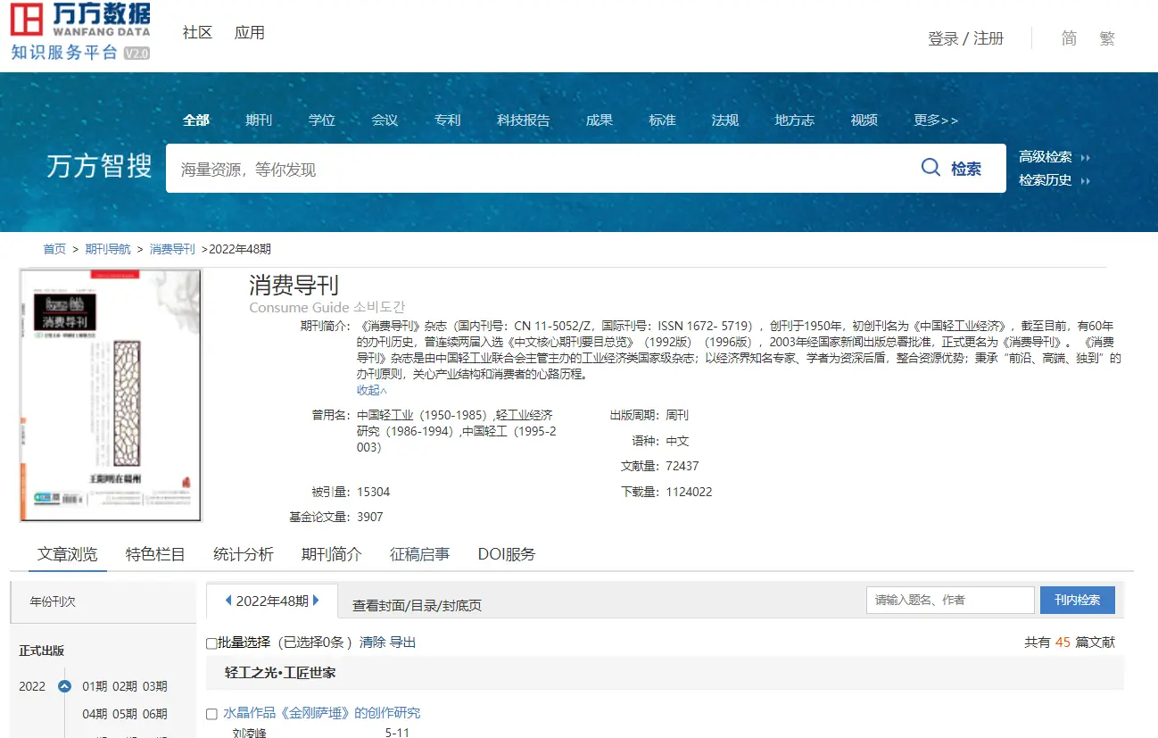
Task: Click the arrow beside 检索历史
Action: [1086, 180]
